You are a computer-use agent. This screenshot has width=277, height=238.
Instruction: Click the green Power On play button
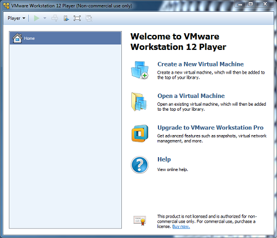coord(37,18)
